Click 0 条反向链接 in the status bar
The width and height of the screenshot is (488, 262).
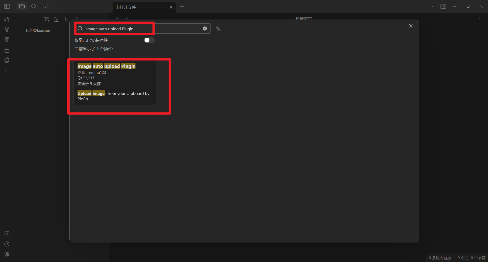tap(440, 258)
